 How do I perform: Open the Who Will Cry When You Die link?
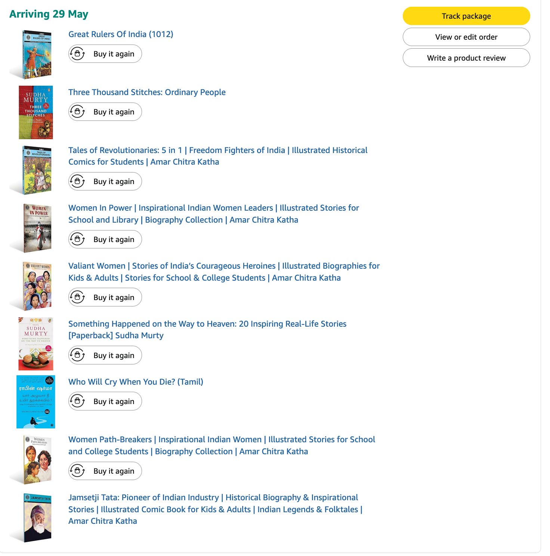(x=136, y=382)
